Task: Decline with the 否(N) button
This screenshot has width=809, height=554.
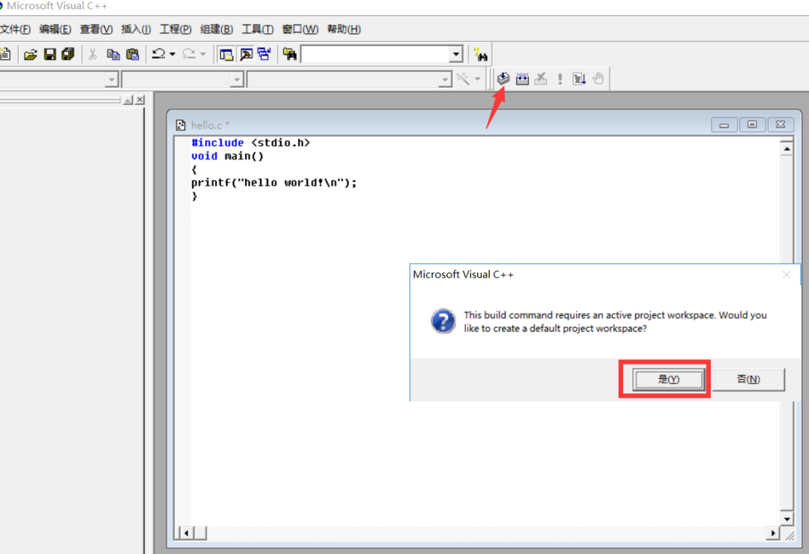Action: 748,379
